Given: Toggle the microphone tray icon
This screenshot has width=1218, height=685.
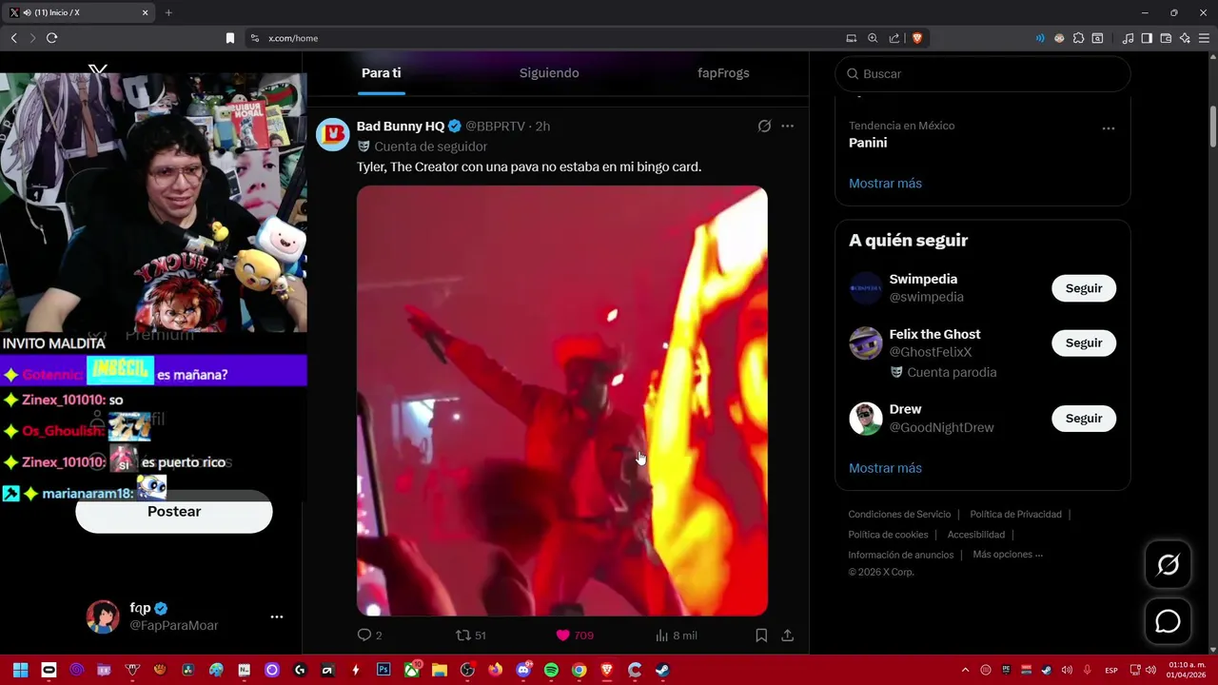Looking at the screenshot, I should pyautogui.click(x=1087, y=670).
